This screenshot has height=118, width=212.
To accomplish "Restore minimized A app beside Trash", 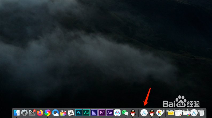I will (x=194, y=113).
